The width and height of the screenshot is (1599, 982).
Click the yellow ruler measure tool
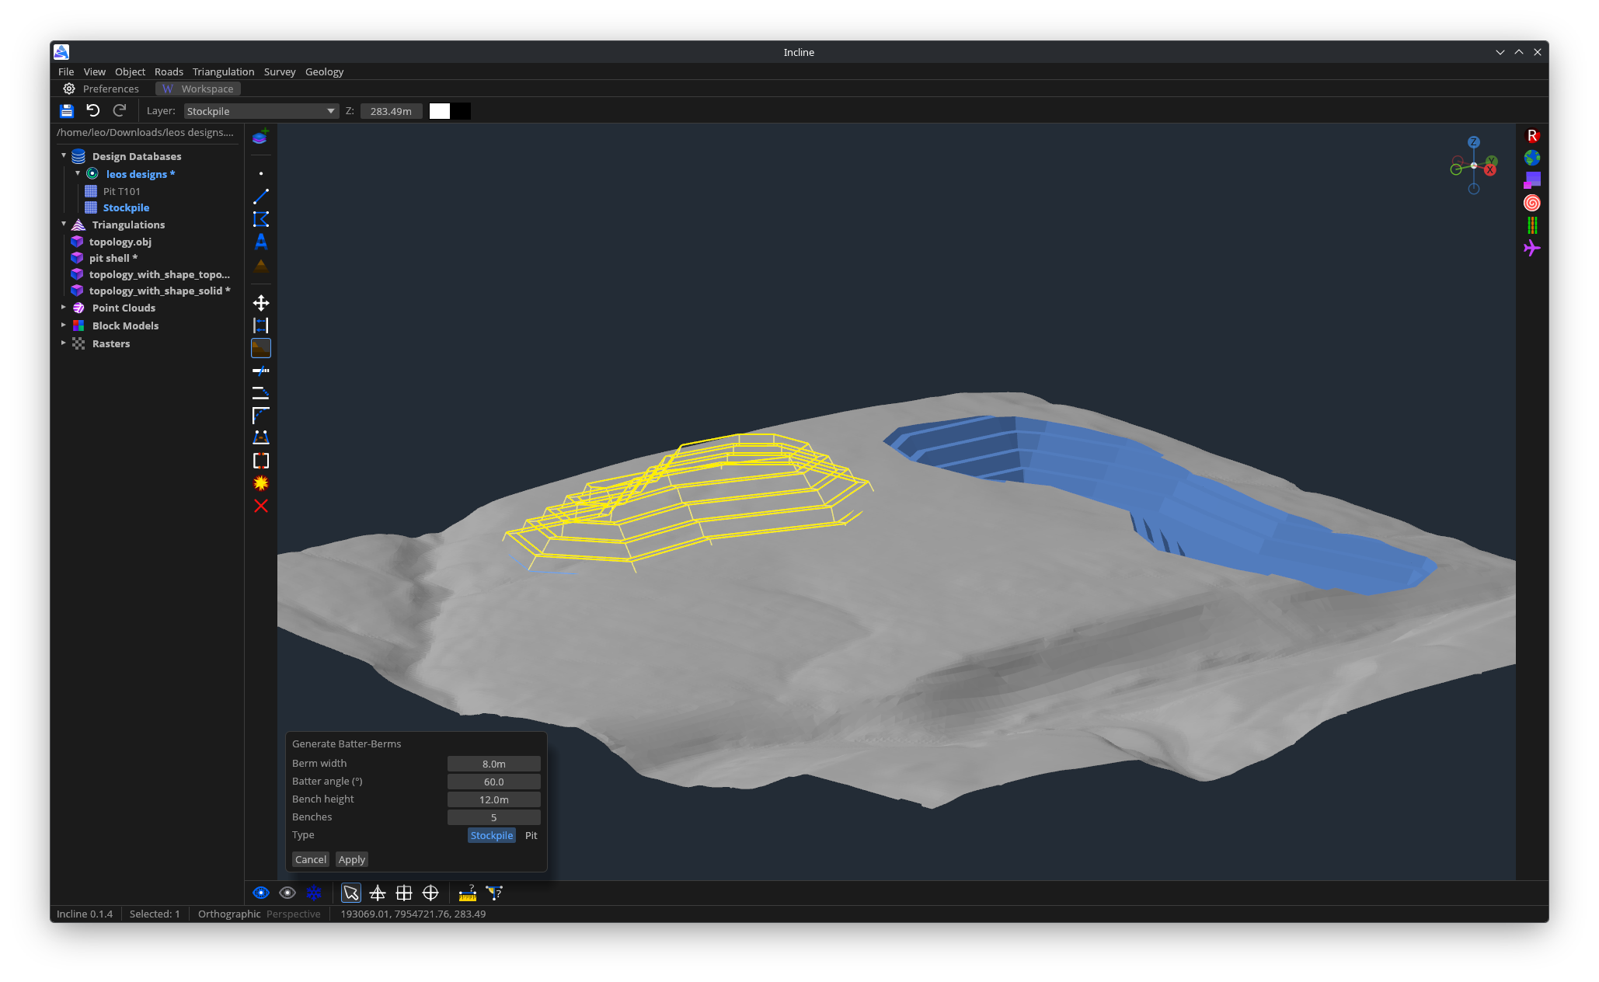(468, 893)
